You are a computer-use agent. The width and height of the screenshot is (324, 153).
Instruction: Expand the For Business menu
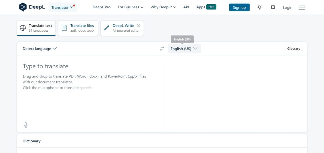130,7
